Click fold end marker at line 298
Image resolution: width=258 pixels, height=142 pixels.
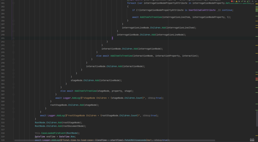click(13, 63)
